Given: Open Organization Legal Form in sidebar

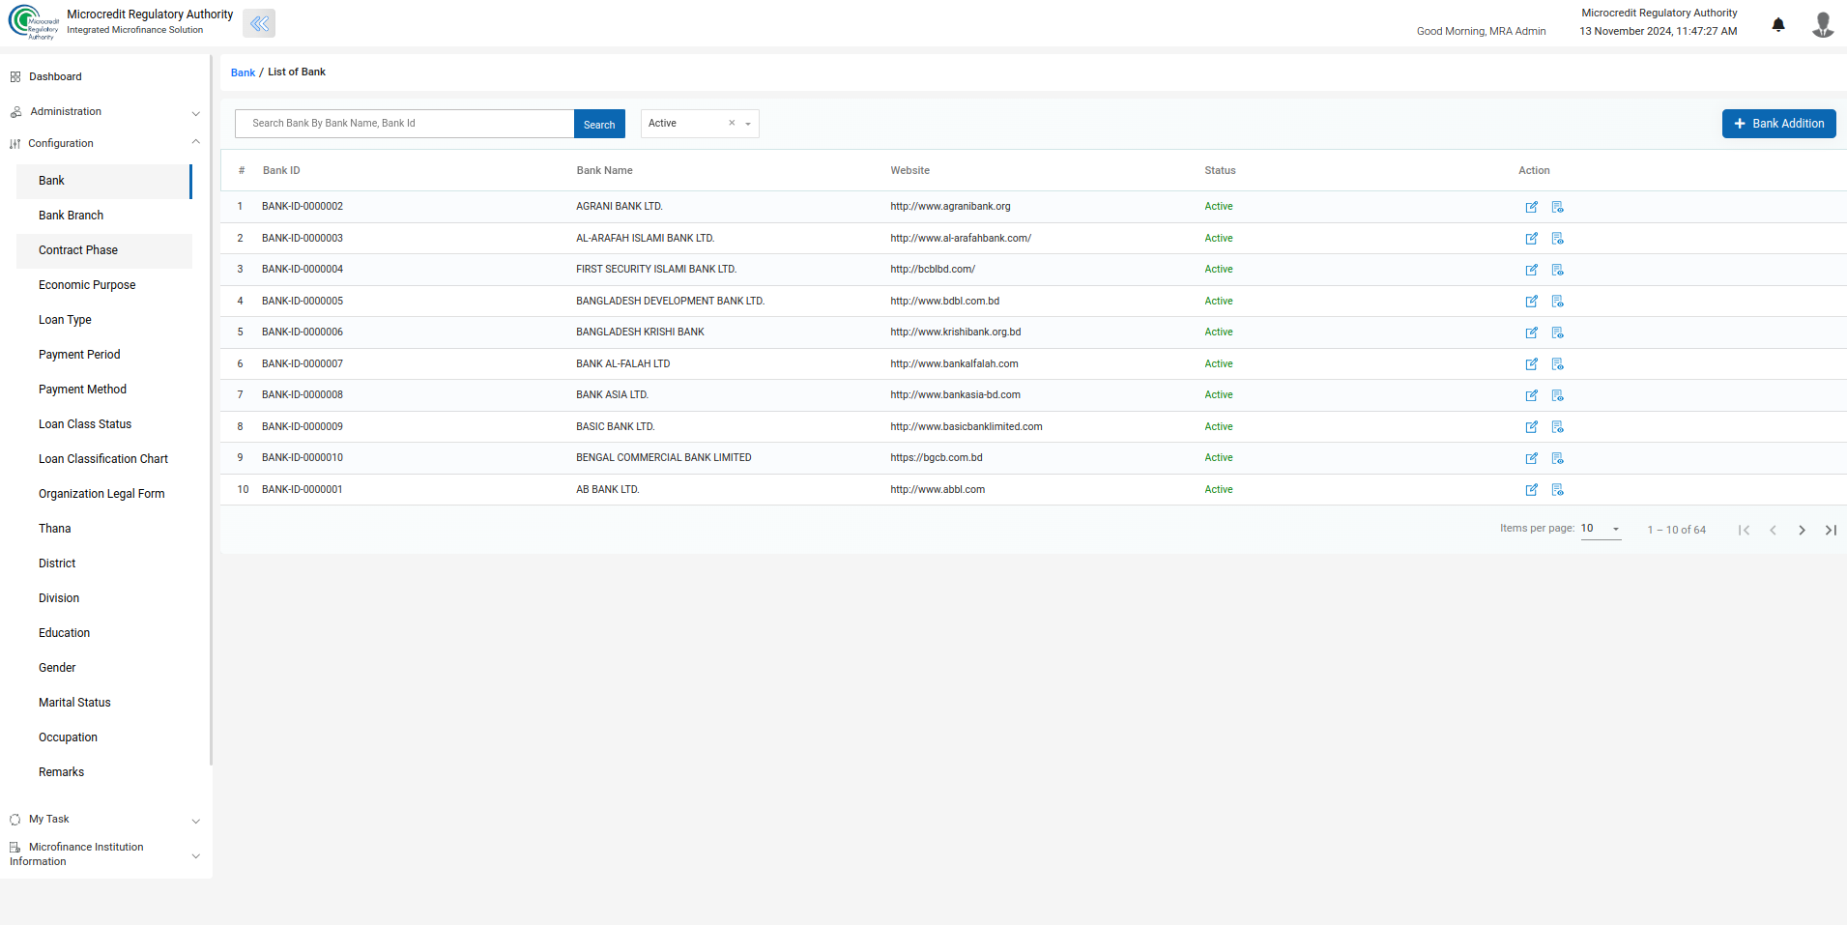Looking at the screenshot, I should (104, 494).
